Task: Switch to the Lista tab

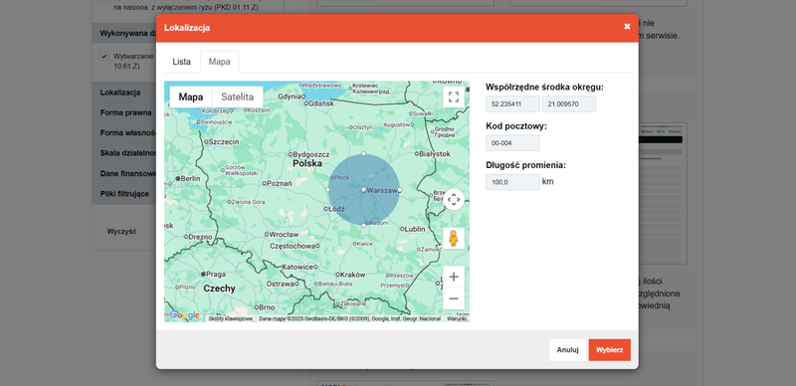Action: pyautogui.click(x=182, y=62)
